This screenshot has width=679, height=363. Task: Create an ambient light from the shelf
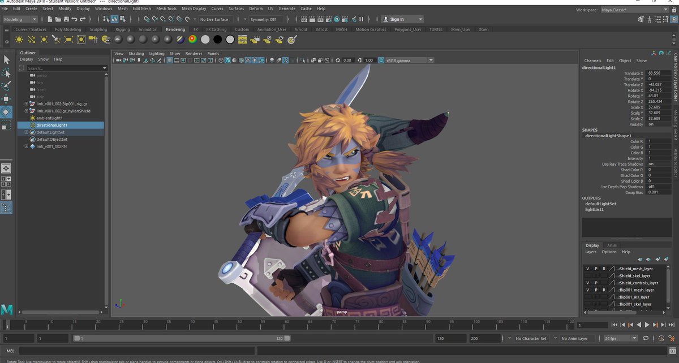click(x=19, y=40)
